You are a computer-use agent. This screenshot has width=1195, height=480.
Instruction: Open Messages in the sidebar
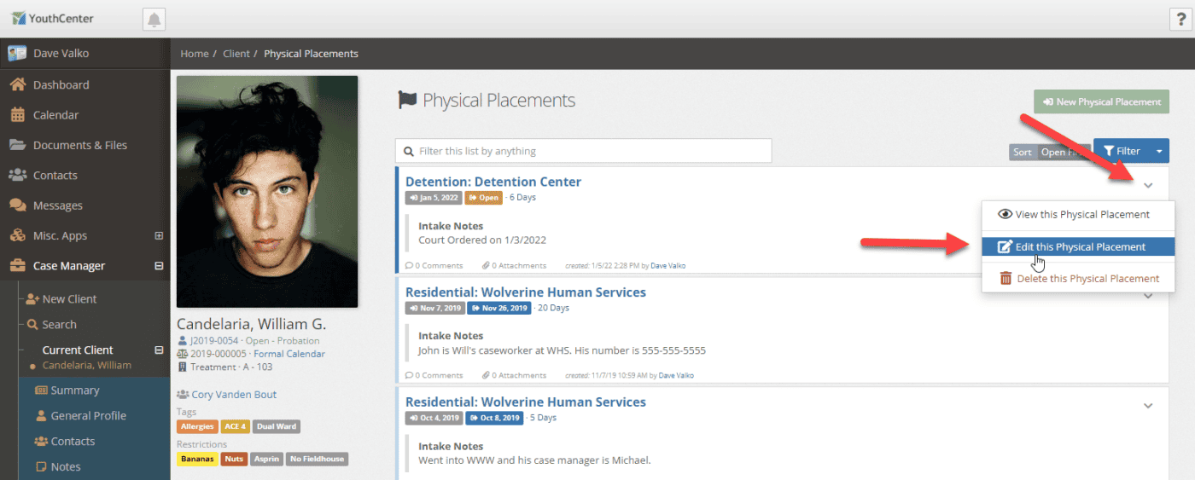(57, 205)
